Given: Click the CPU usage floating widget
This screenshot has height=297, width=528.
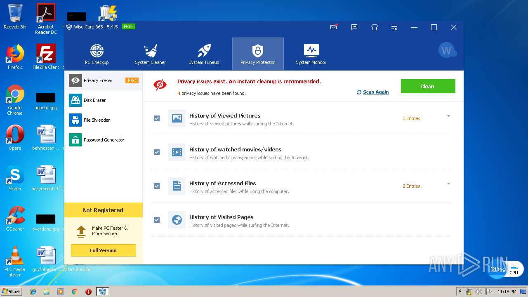Looking at the screenshot, I should (x=506, y=270).
